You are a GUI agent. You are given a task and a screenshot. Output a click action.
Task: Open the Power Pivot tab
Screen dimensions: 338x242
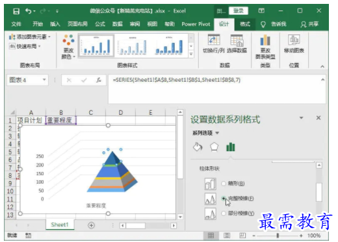click(196, 24)
